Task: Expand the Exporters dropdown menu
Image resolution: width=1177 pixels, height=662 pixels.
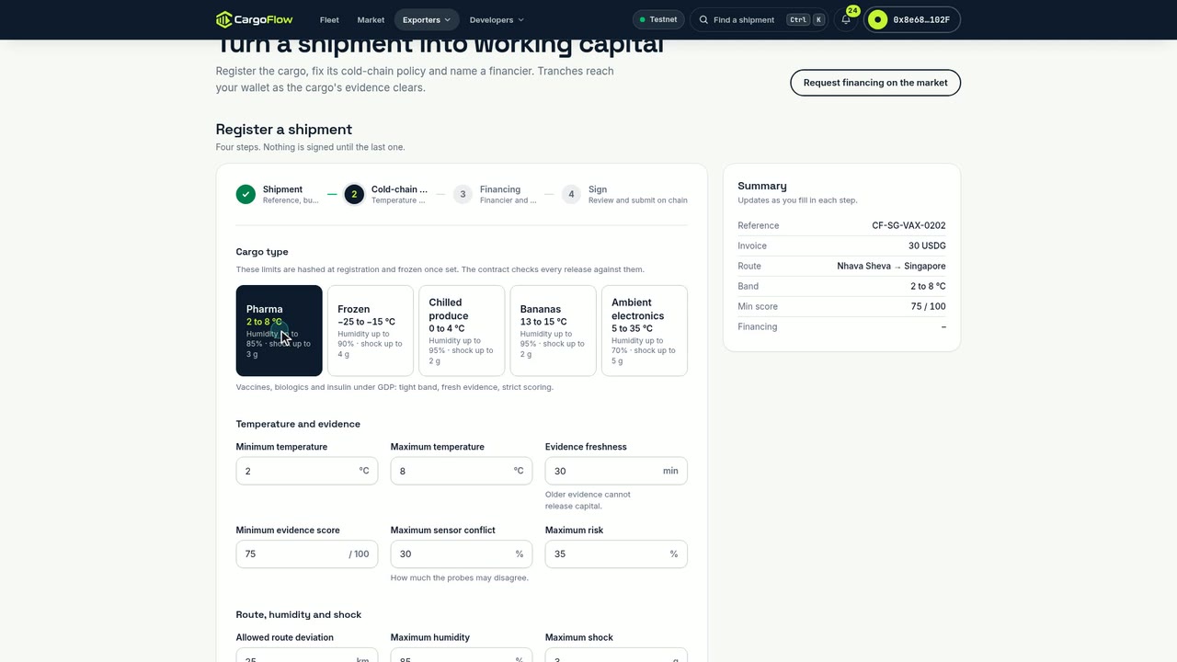Action: 427,19
